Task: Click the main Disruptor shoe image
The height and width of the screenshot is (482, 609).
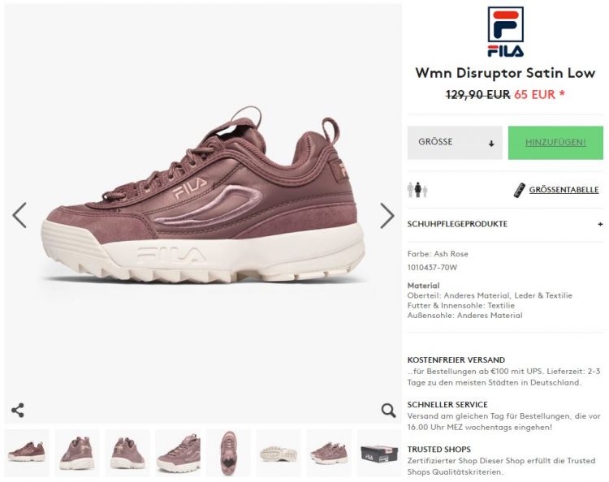Action: tap(203, 196)
